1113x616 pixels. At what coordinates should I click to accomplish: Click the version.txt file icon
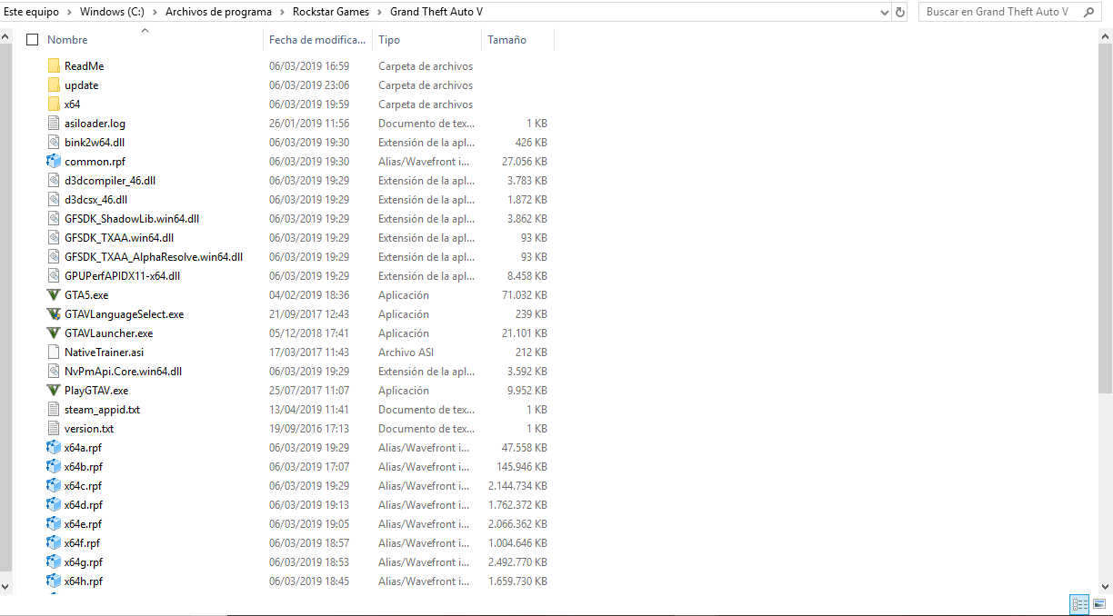[54, 429]
